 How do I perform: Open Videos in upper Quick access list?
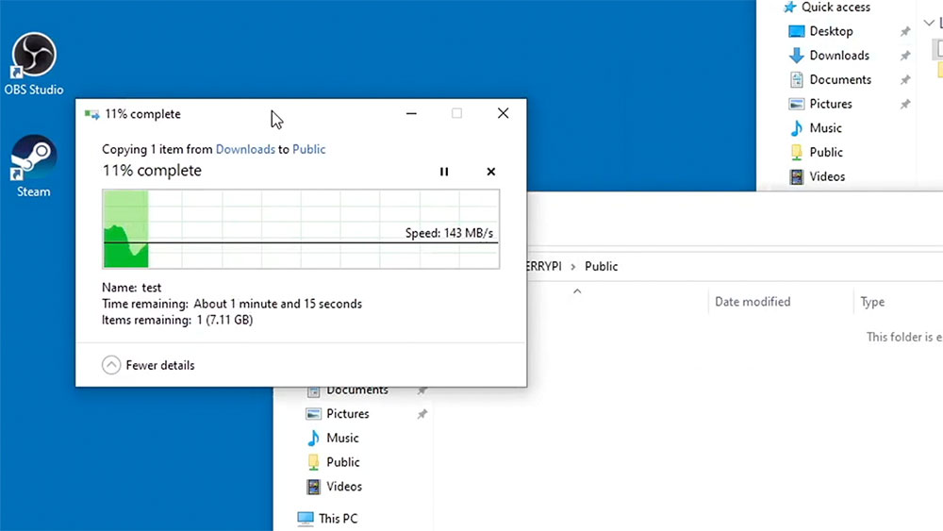click(x=826, y=176)
